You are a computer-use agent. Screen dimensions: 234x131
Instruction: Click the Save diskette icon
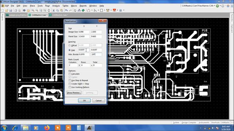pos(11,11)
